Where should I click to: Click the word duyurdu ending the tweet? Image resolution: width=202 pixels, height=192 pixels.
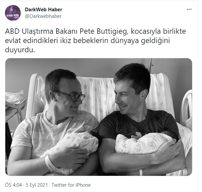20,50
